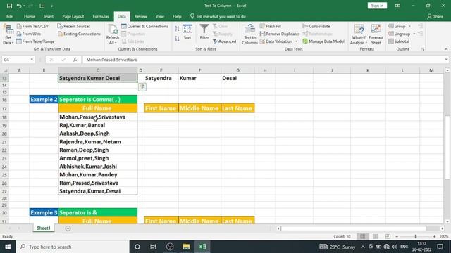Open Advanced filter options

tap(224, 41)
